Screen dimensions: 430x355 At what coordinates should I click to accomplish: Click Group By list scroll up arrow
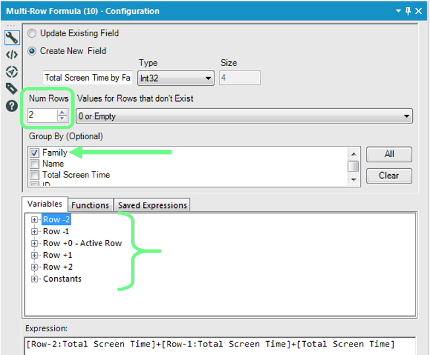[353, 154]
